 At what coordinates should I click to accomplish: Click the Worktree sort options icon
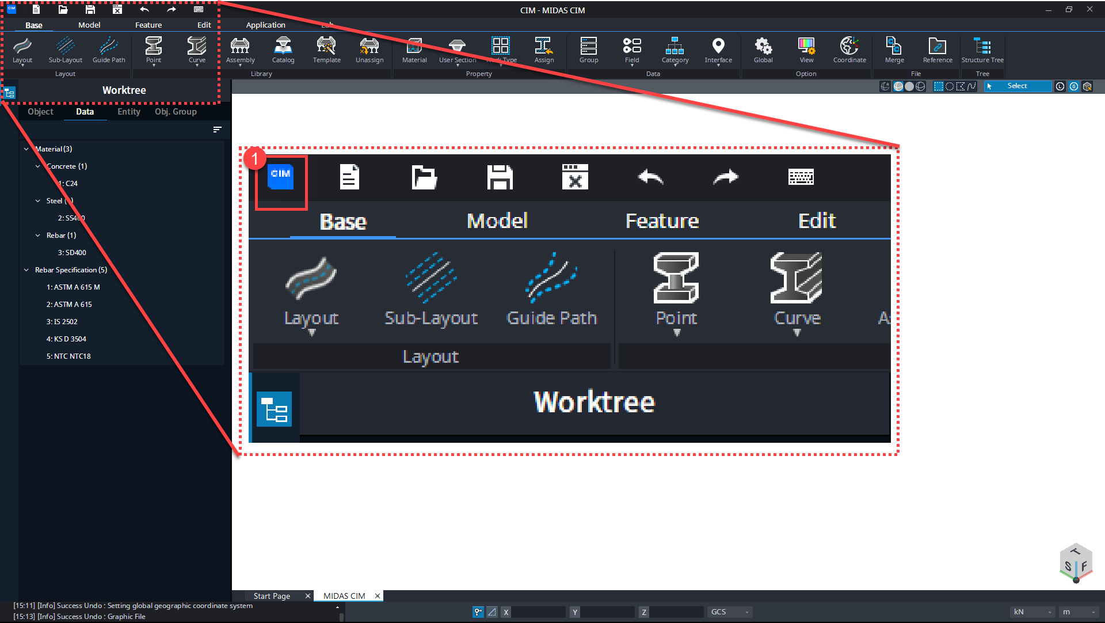(x=217, y=130)
